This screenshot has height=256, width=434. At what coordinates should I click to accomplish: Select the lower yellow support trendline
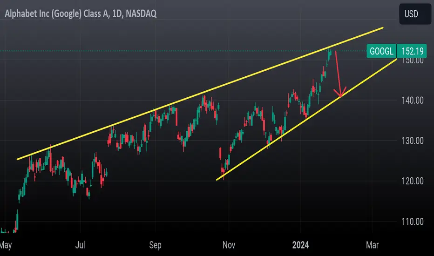[306, 120]
